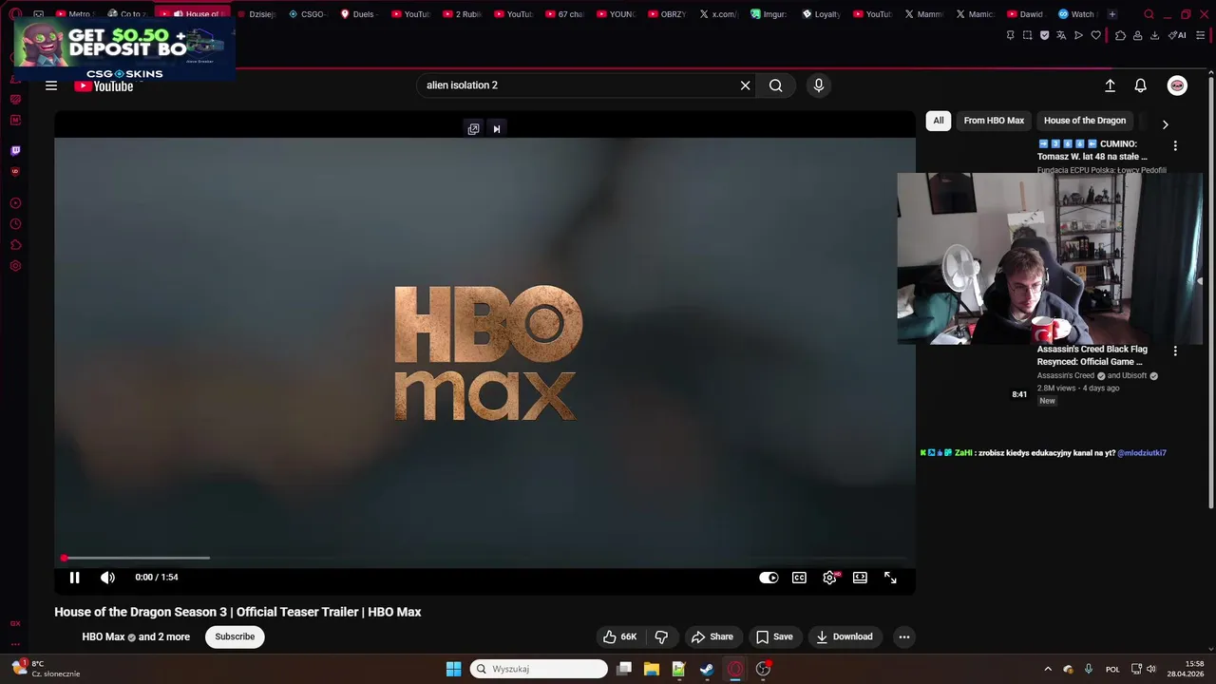Viewport: 1216px width, 684px height.
Task: Open YouTube notifications bell
Action: point(1141,85)
